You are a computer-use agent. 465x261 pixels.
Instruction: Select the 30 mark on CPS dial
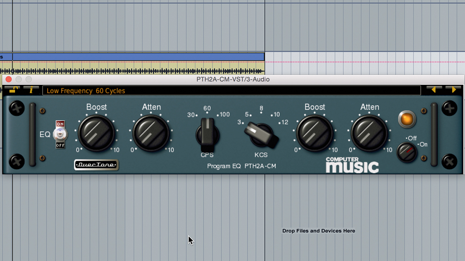click(191, 115)
